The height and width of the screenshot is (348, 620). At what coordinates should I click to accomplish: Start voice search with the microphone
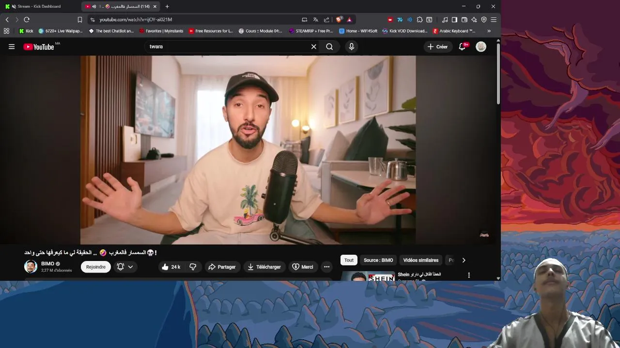click(352, 47)
